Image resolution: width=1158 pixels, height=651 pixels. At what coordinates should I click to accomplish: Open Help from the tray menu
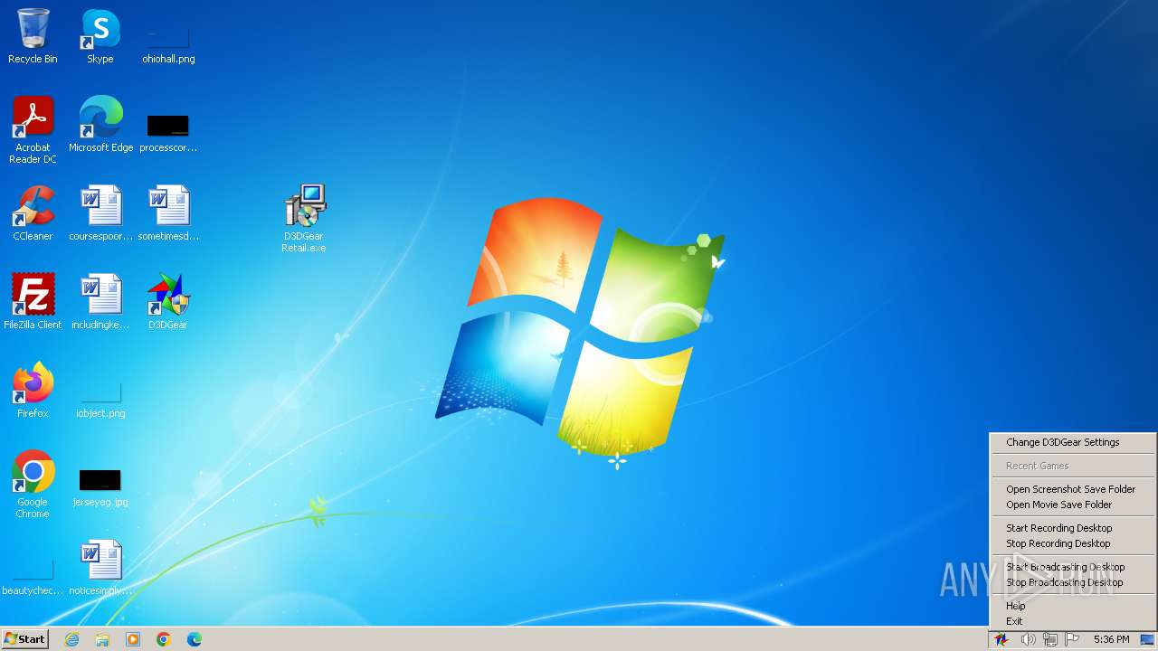(1072, 606)
